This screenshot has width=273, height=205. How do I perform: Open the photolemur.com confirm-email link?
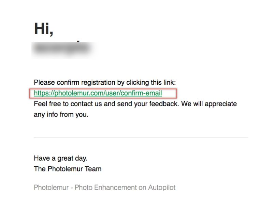(x=98, y=93)
